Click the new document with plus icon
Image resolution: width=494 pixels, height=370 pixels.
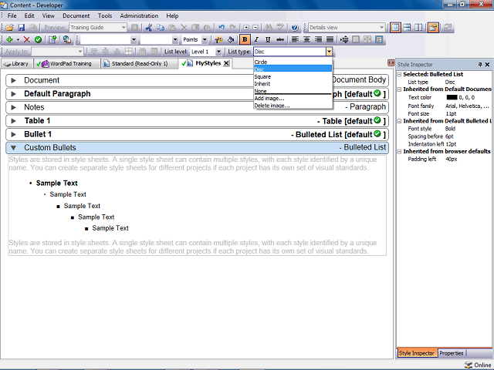click(x=52, y=39)
